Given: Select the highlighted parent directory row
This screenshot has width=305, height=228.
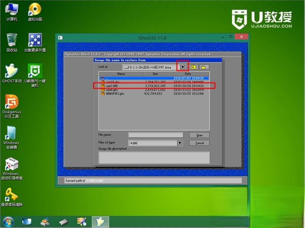Looking at the screenshot, I should 154,78.
